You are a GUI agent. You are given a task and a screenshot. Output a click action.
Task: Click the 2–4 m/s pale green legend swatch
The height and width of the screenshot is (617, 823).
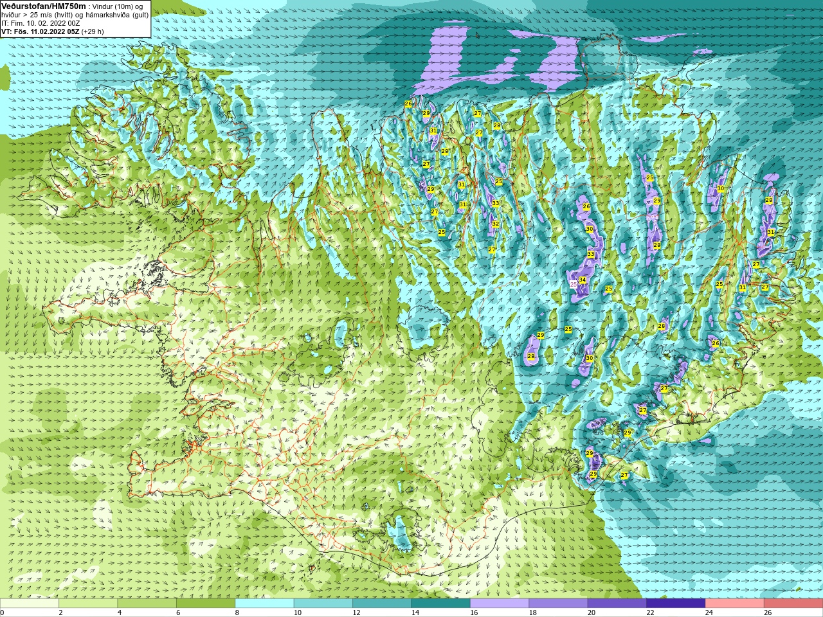point(88,604)
